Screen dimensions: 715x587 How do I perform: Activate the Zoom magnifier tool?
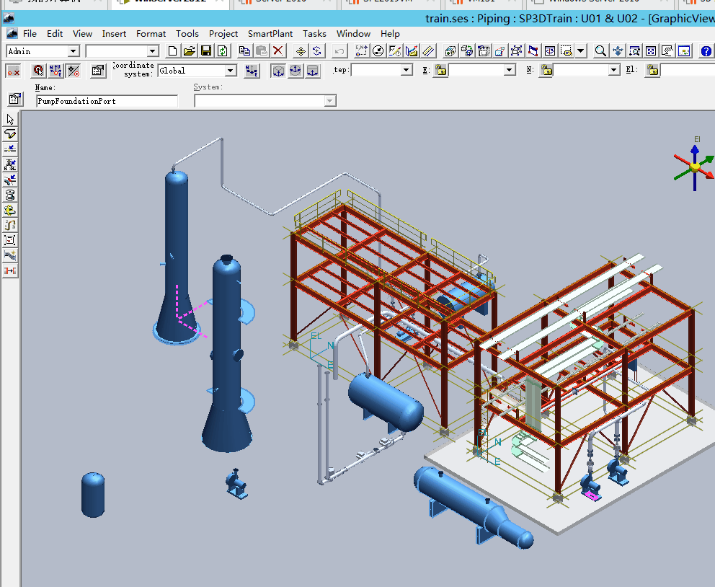pyautogui.click(x=600, y=51)
